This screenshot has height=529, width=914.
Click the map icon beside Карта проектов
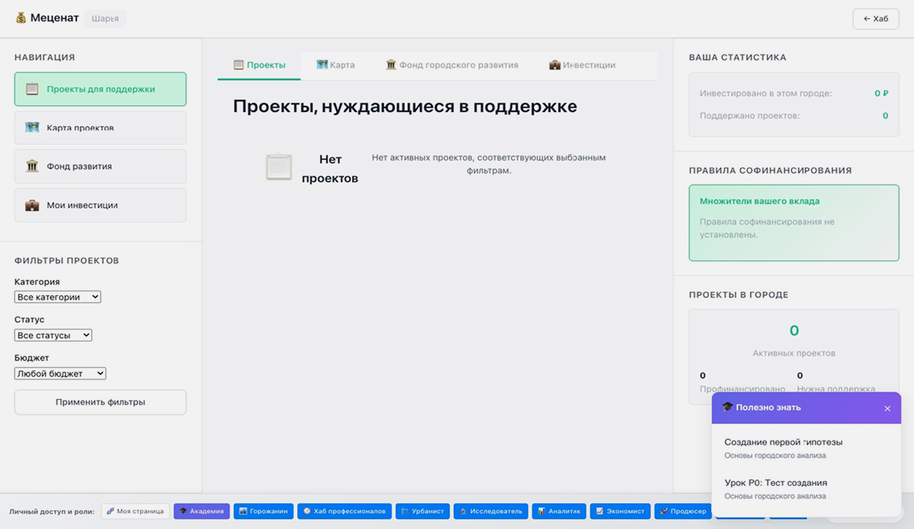click(x=32, y=128)
